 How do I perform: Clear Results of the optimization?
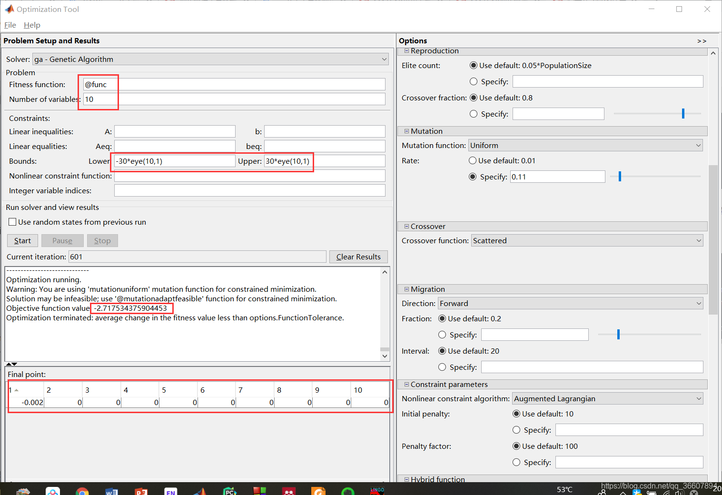(358, 257)
